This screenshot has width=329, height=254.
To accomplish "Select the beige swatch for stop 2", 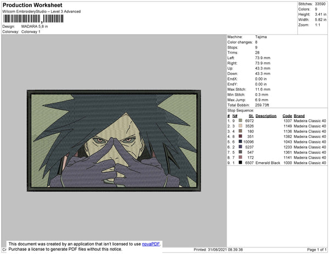I will click(241, 126).
